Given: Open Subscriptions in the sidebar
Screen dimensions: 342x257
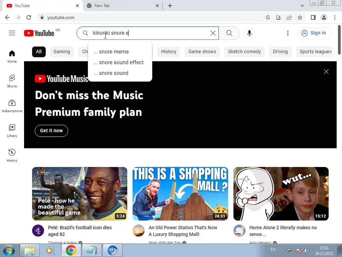Looking at the screenshot, I should [x=12, y=106].
